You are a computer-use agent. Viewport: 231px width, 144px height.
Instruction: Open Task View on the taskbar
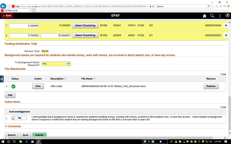tap(14, 141)
